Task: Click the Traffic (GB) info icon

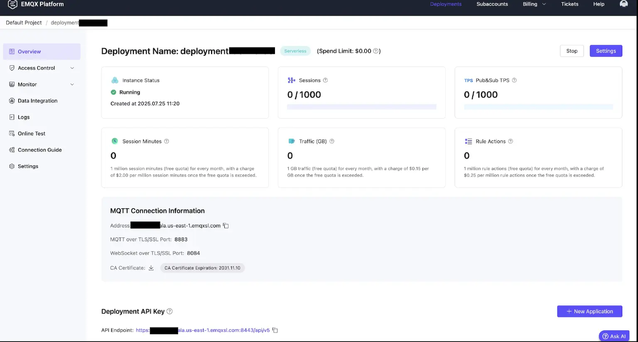Action: pyautogui.click(x=332, y=142)
